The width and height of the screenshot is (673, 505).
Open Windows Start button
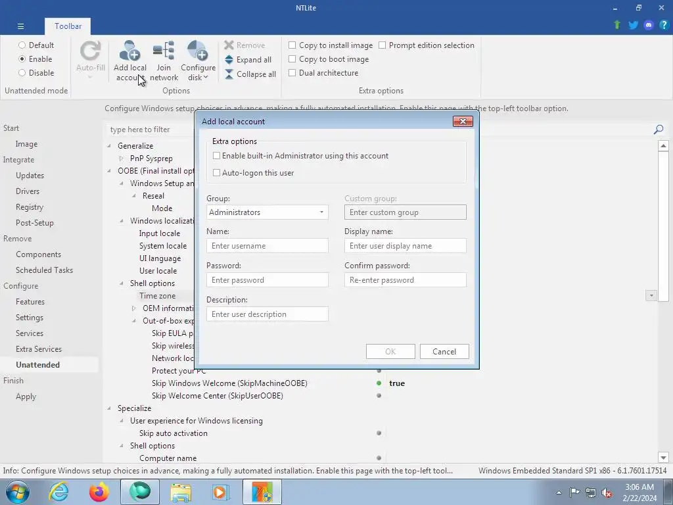tap(17, 492)
